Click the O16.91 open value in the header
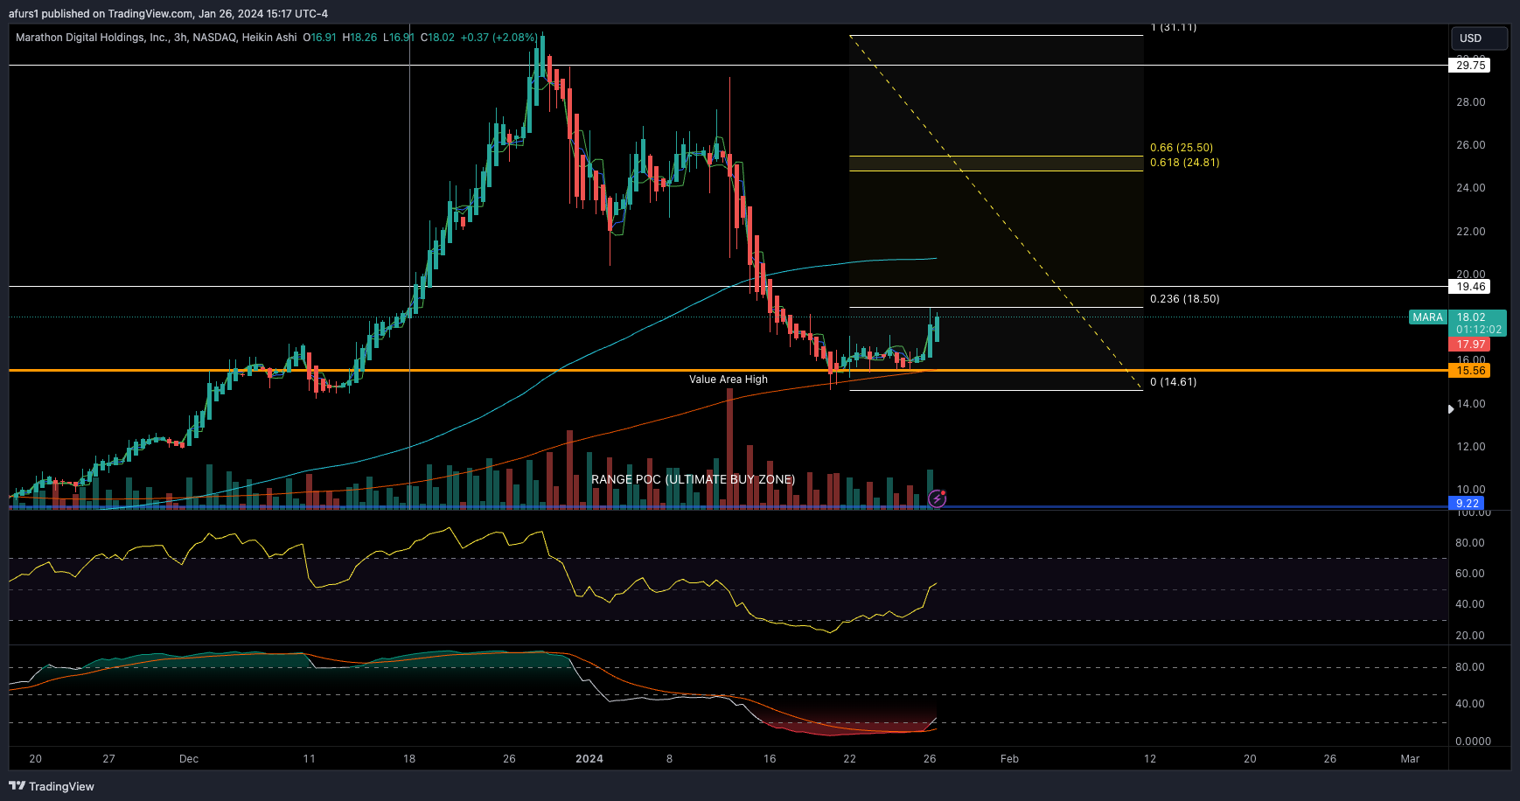 (319, 38)
